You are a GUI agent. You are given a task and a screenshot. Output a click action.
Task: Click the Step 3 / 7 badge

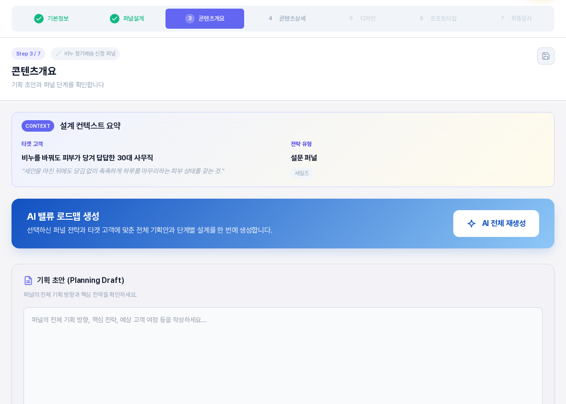[x=28, y=54]
